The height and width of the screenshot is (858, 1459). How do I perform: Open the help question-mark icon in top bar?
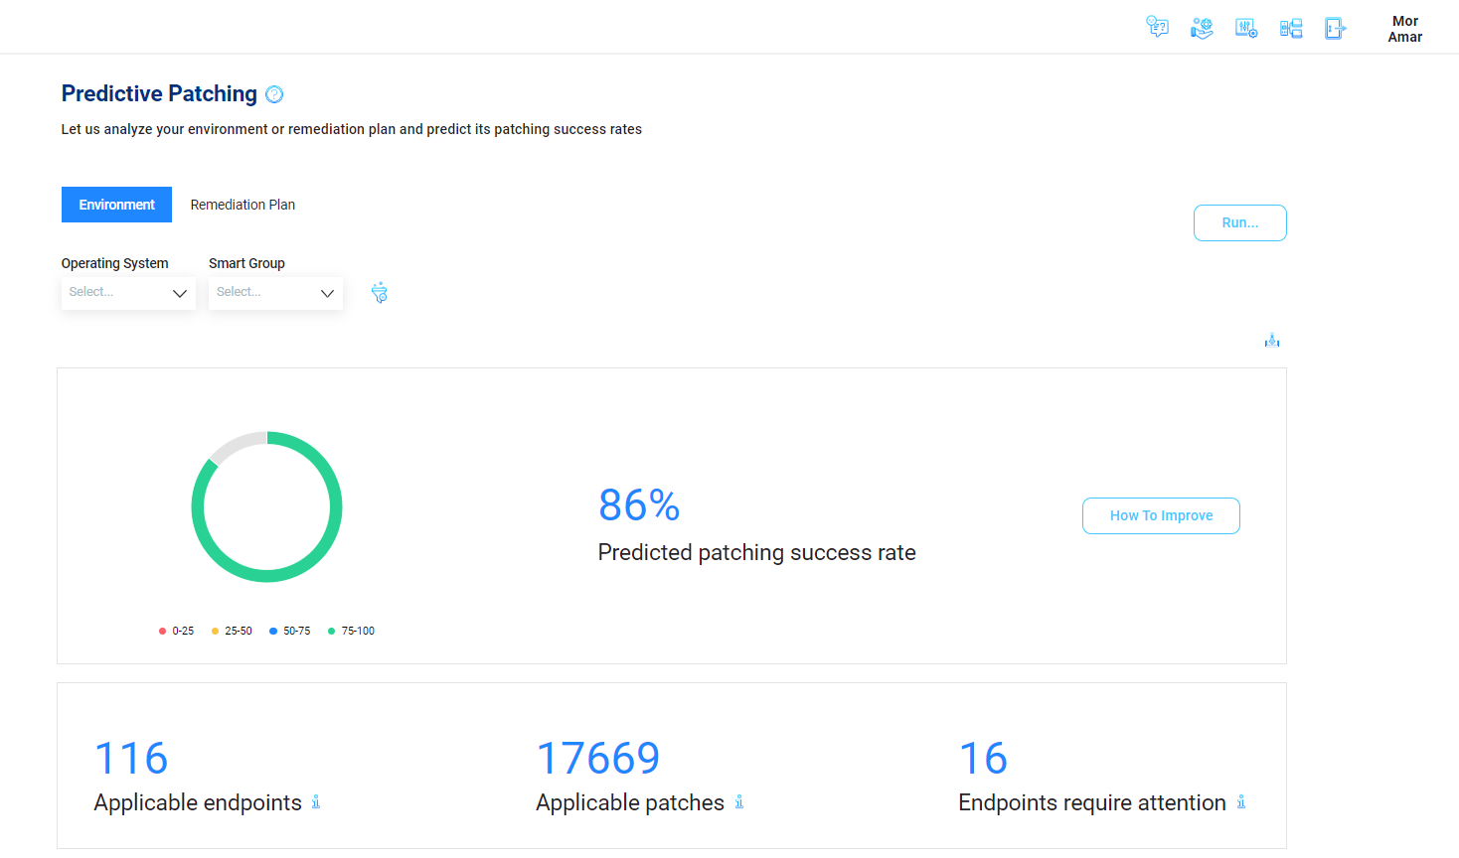[x=1157, y=27]
